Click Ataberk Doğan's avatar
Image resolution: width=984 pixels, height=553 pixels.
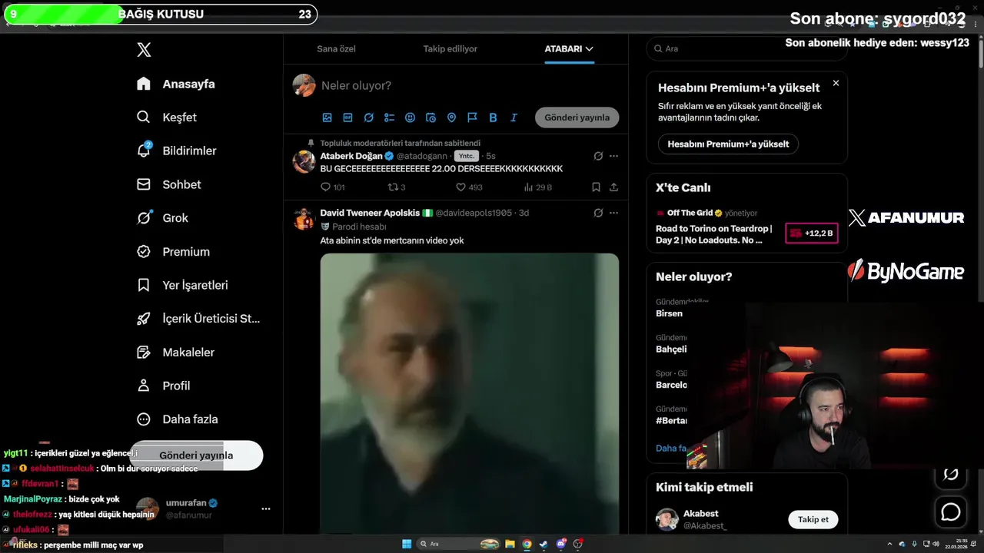(x=304, y=161)
